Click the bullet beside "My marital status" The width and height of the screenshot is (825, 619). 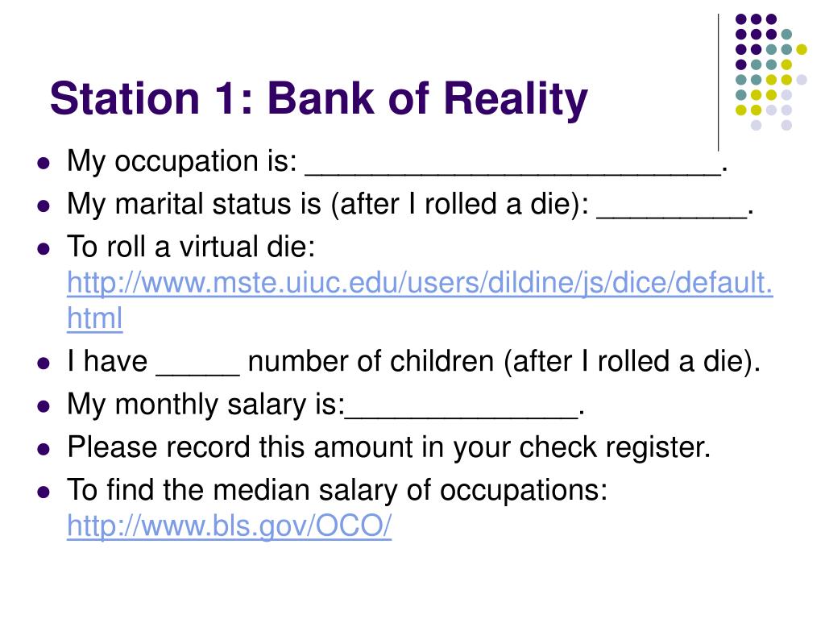(44, 206)
